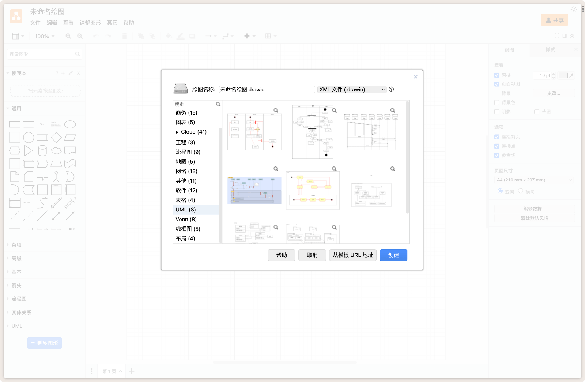This screenshot has height=382, width=585.
Task: Toggle the format panel icon
Action: (x=565, y=36)
